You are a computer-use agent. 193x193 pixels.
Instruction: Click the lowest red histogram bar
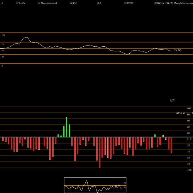point(100,152)
